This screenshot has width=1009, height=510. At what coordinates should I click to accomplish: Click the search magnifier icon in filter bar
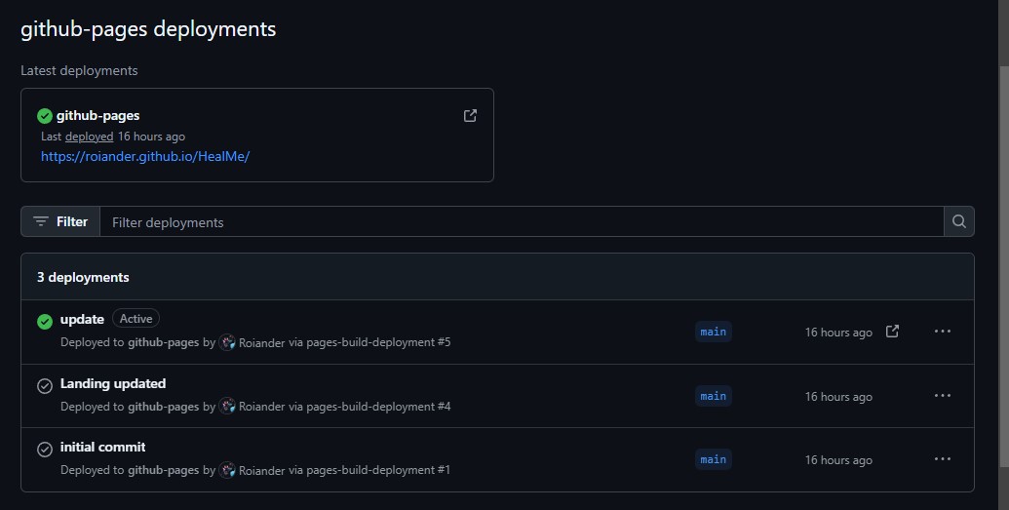point(959,221)
